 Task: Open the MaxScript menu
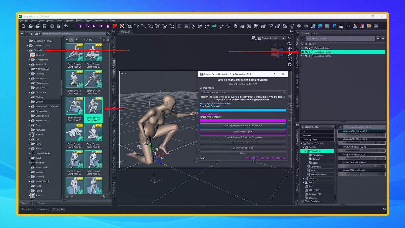coord(110,21)
